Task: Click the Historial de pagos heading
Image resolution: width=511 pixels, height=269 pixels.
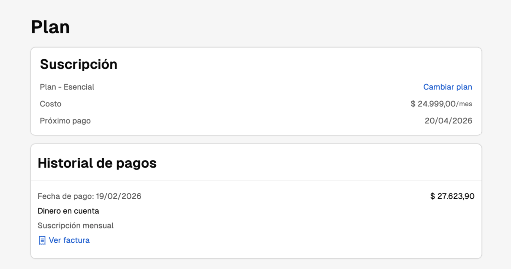Action: [97, 163]
